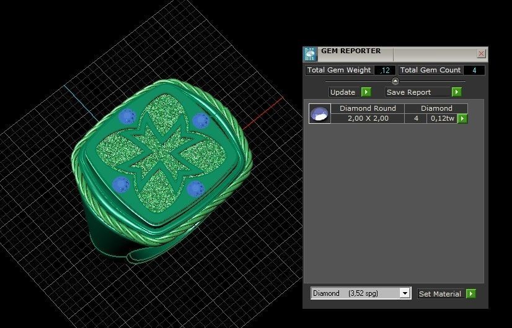Screen dimensions: 512x328
Task: Click the 'Total Gem Weight' label
Action: click(339, 70)
